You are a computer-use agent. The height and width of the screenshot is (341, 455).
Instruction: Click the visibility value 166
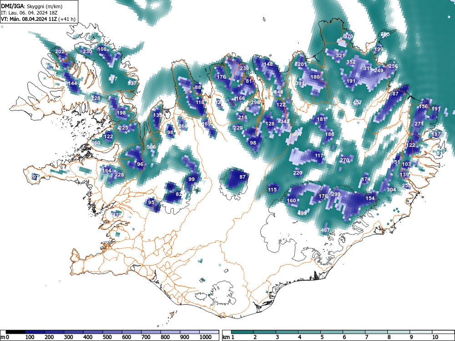pyautogui.click(x=241, y=98)
